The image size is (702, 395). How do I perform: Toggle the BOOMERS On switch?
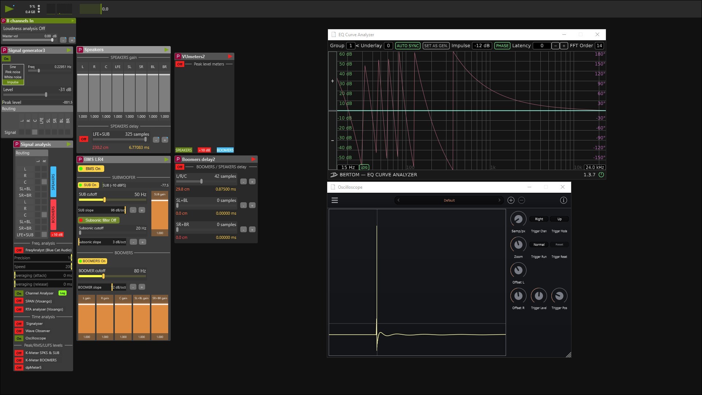coord(93,261)
